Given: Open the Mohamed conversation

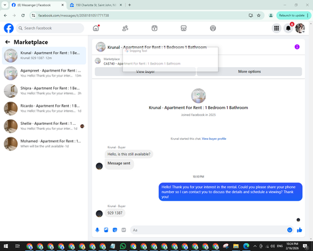Looking at the screenshot, I should [44, 144].
